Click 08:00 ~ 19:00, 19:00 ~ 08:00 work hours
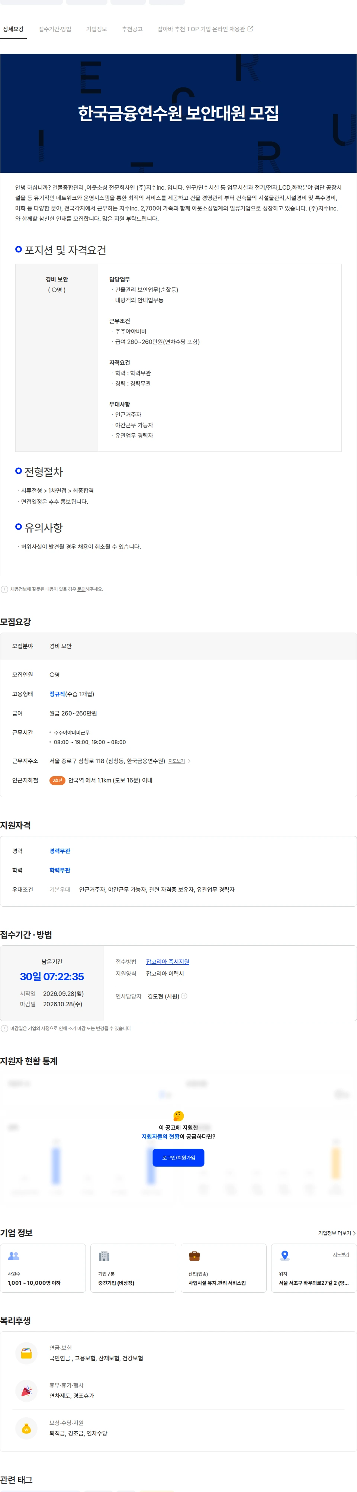The image size is (357, 1492). point(90,742)
